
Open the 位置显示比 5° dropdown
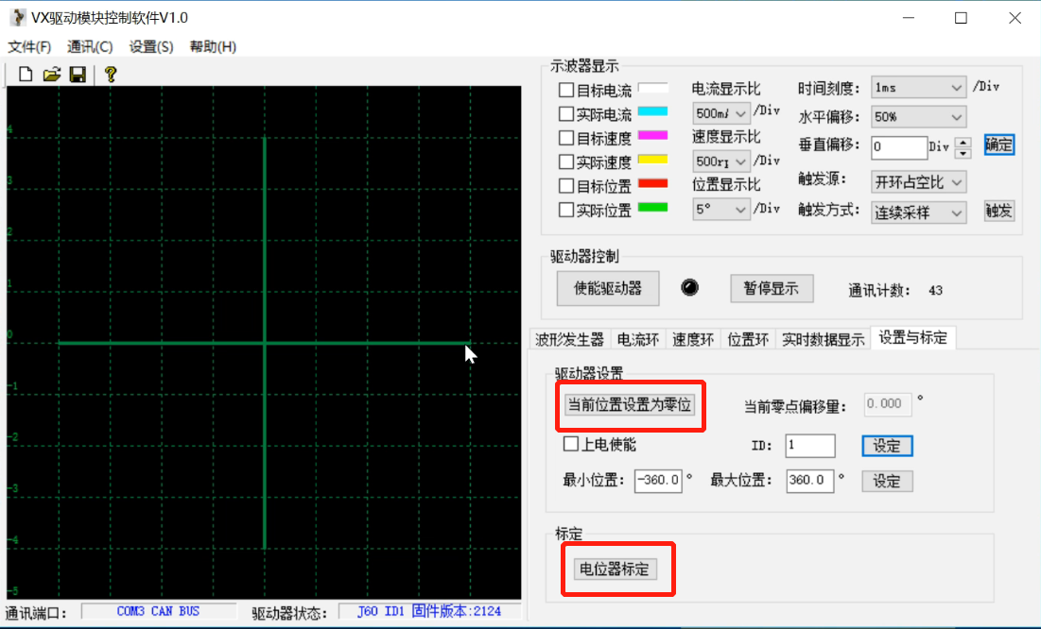(721, 210)
